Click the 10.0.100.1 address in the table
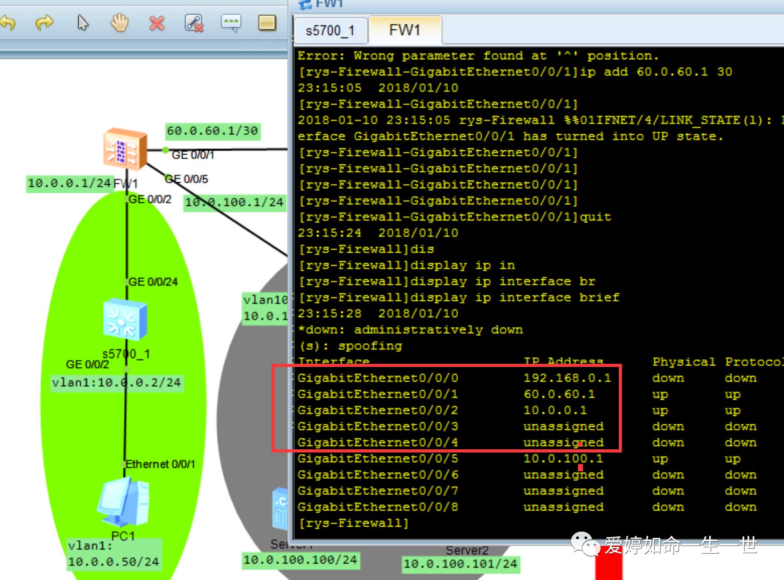784x580 pixels. [x=563, y=458]
